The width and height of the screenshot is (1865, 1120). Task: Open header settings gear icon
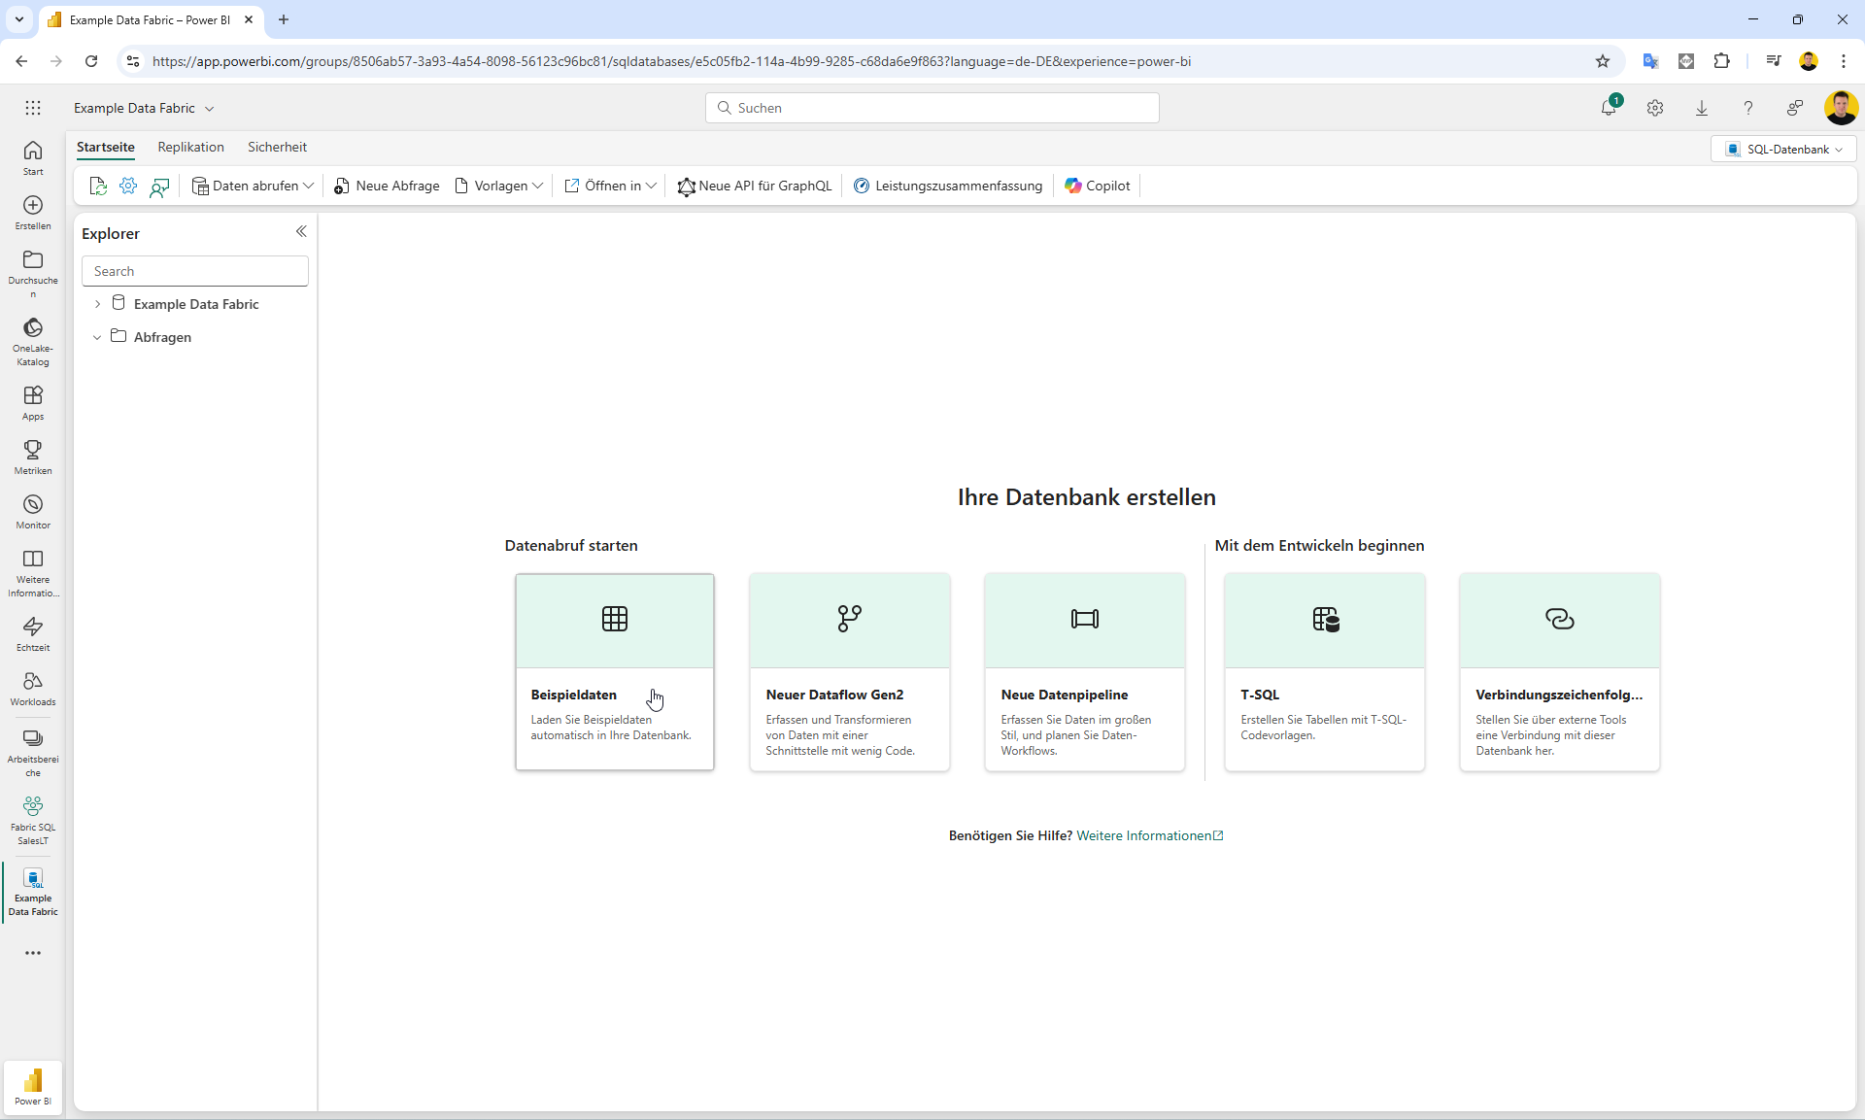tap(1655, 108)
